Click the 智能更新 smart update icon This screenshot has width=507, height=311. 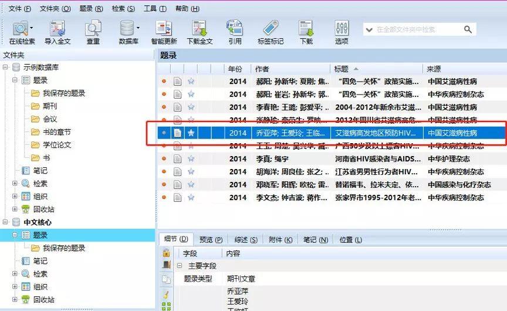(x=164, y=28)
